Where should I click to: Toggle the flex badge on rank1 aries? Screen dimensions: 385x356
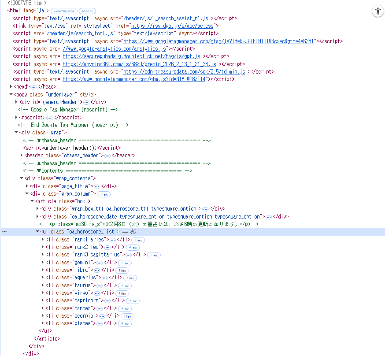pyautogui.click(x=138, y=240)
